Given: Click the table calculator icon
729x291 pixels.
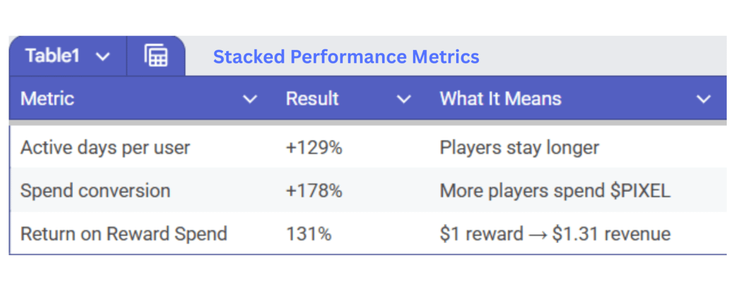Looking at the screenshot, I should [155, 56].
